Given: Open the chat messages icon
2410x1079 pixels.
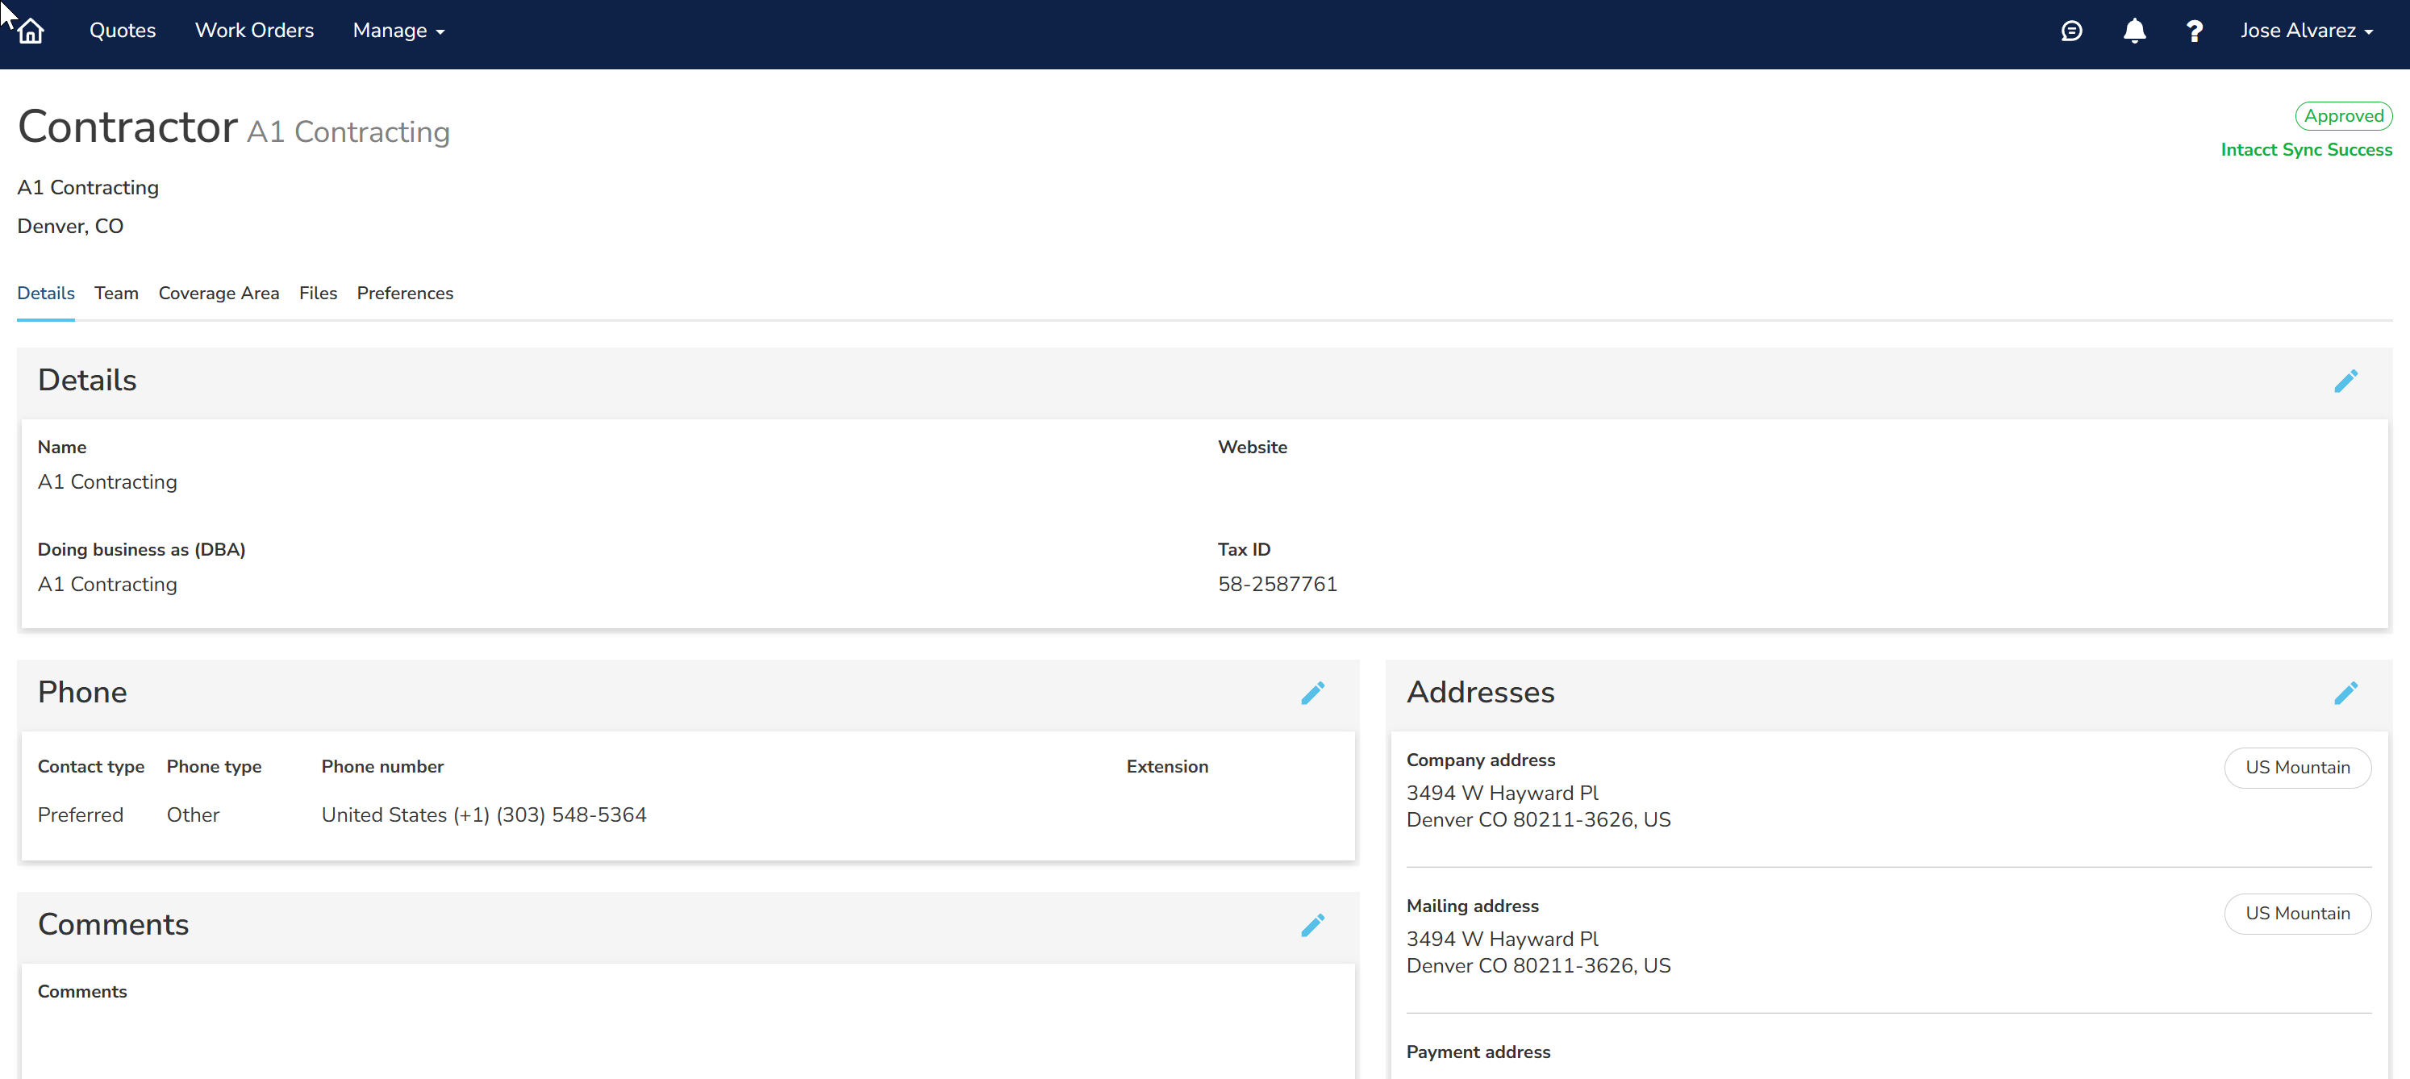Looking at the screenshot, I should click(2072, 30).
